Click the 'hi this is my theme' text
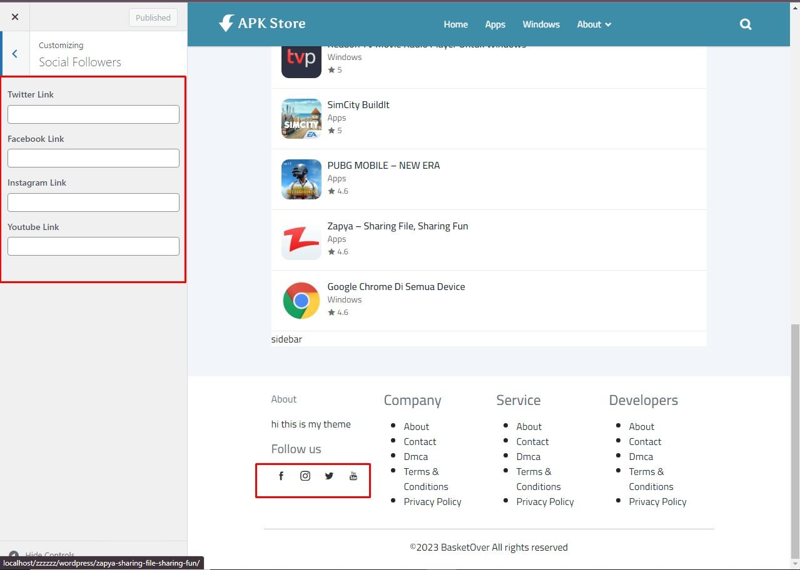 pos(311,424)
